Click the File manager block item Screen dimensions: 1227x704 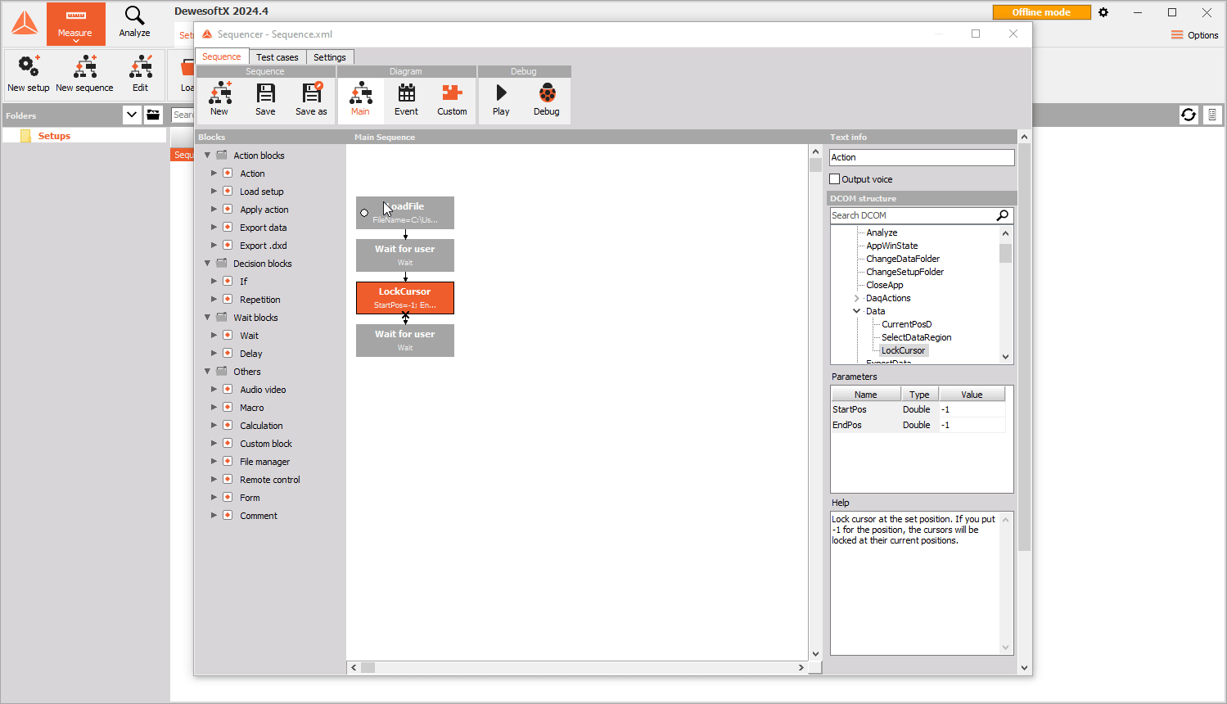click(264, 462)
